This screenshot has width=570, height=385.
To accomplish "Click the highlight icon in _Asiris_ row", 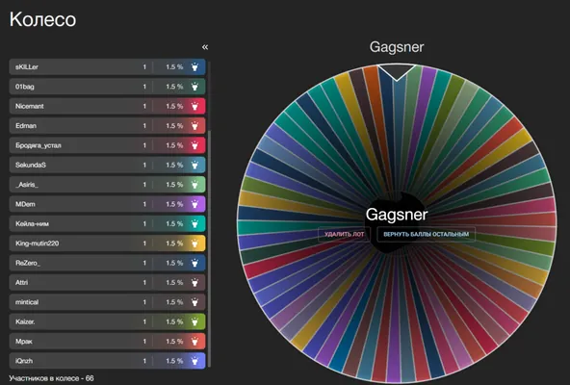I will (194, 185).
